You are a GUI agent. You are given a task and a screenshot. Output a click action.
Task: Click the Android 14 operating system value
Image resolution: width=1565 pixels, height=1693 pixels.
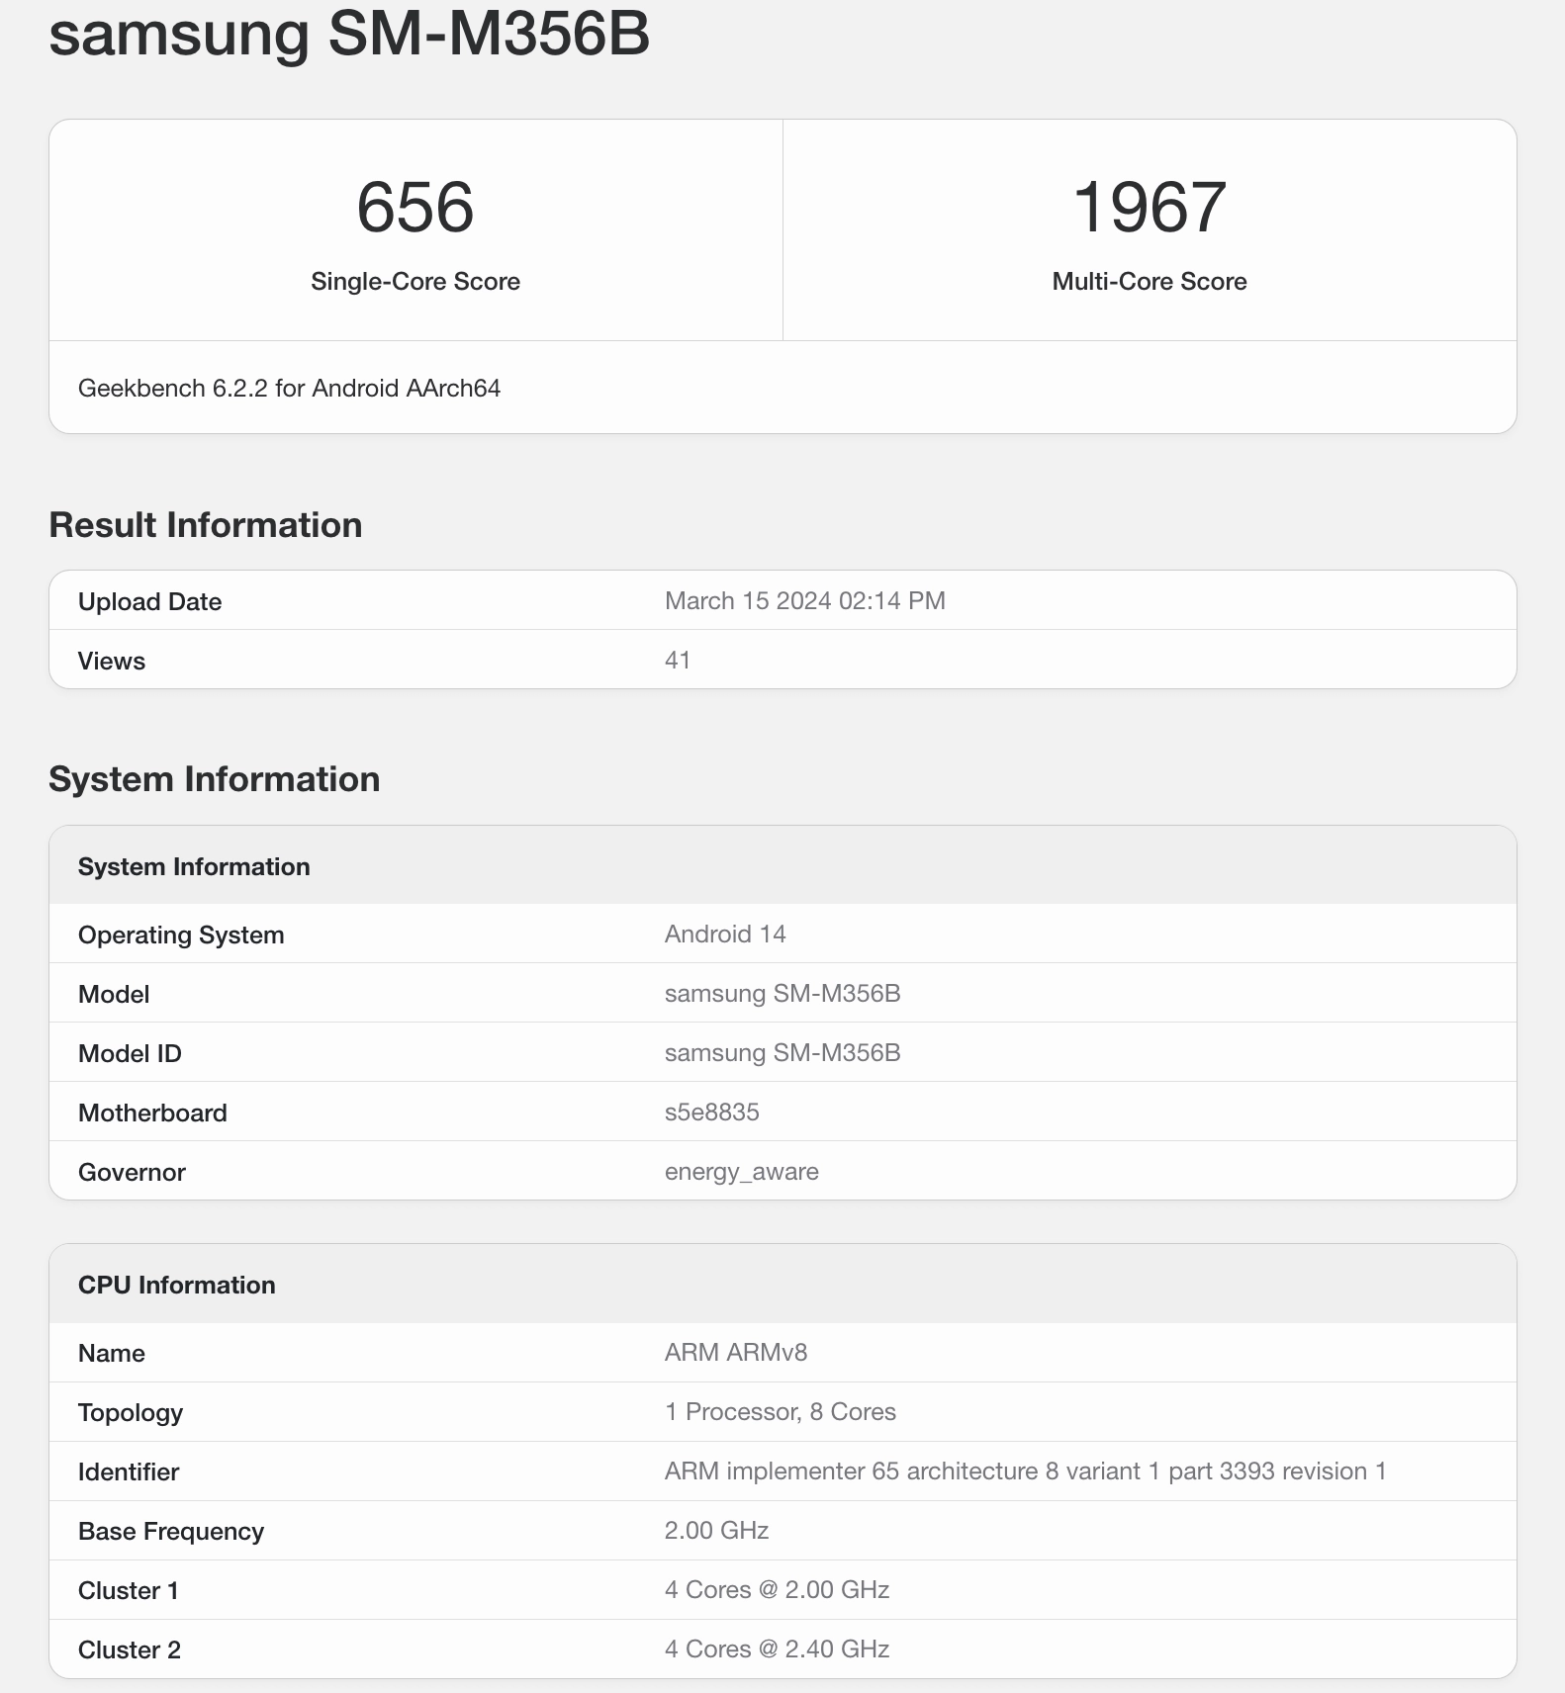tap(725, 935)
